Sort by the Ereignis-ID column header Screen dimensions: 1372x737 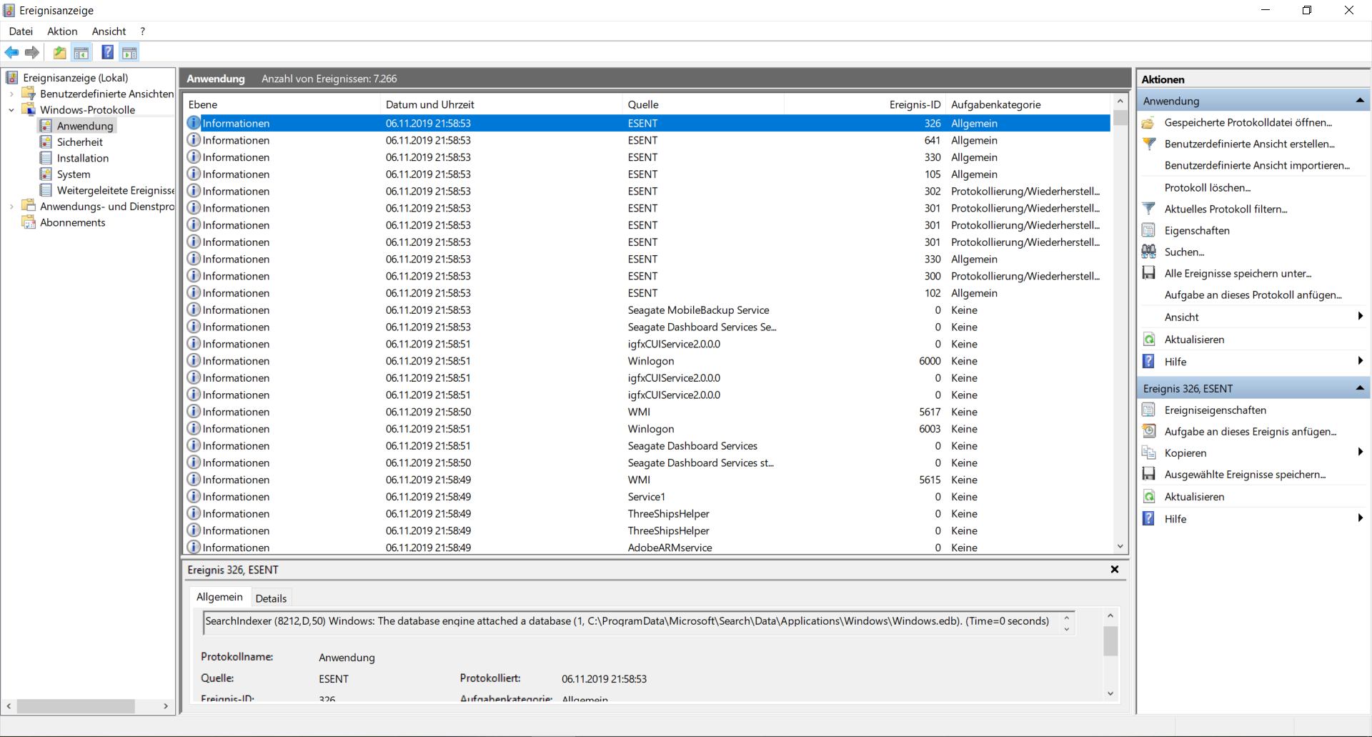point(865,104)
